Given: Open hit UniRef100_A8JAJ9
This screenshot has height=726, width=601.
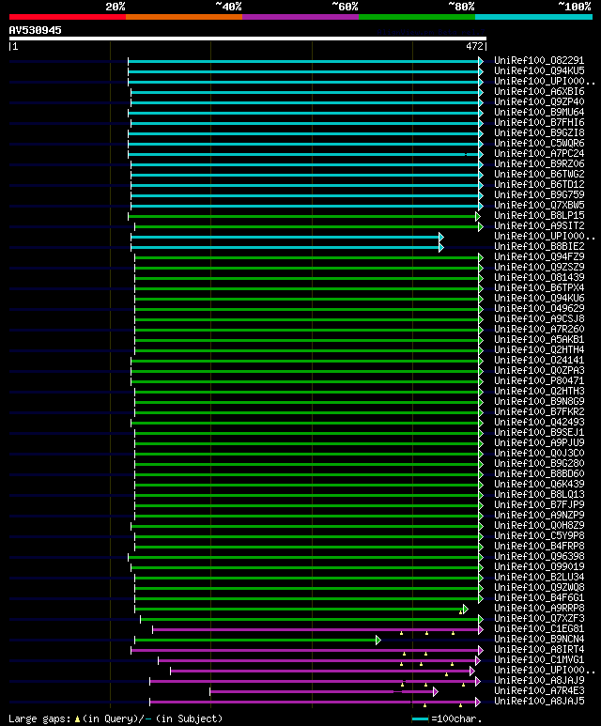Looking at the screenshot, I should coord(539,681).
